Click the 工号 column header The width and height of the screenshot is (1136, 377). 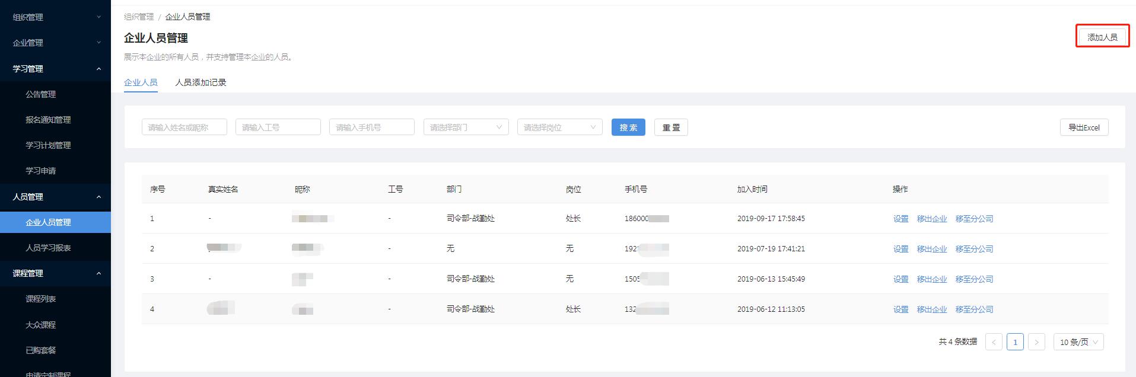click(395, 189)
